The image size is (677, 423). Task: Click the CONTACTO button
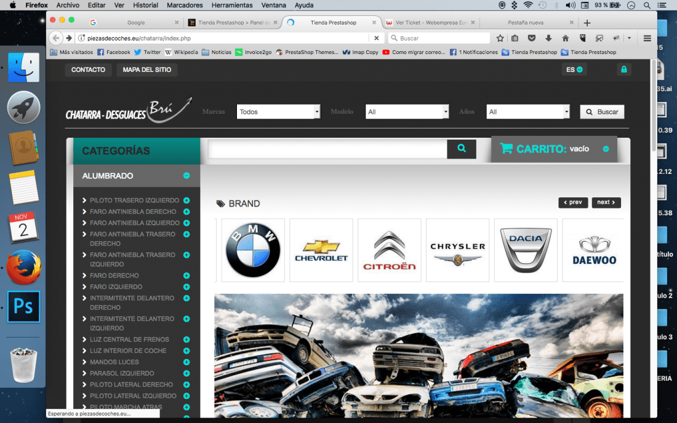click(x=88, y=69)
